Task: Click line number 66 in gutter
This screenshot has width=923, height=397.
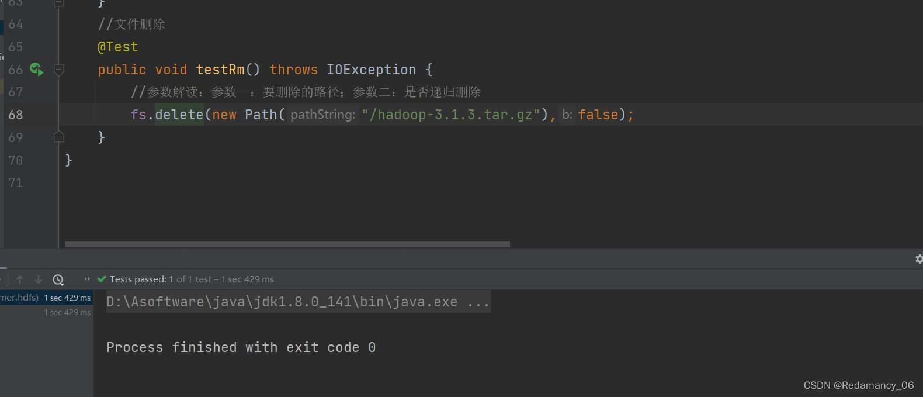Action: pyautogui.click(x=16, y=70)
